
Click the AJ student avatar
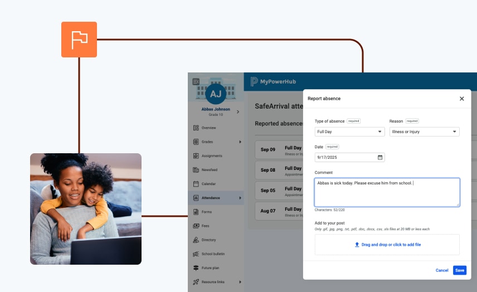tap(216, 94)
